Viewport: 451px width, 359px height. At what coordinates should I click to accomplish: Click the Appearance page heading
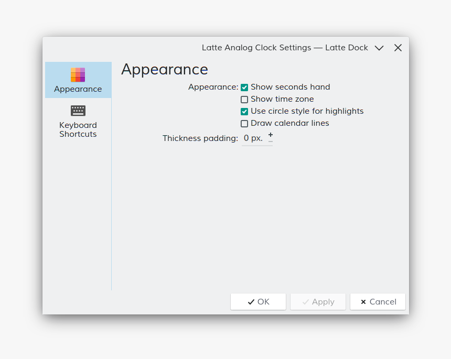[165, 70]
